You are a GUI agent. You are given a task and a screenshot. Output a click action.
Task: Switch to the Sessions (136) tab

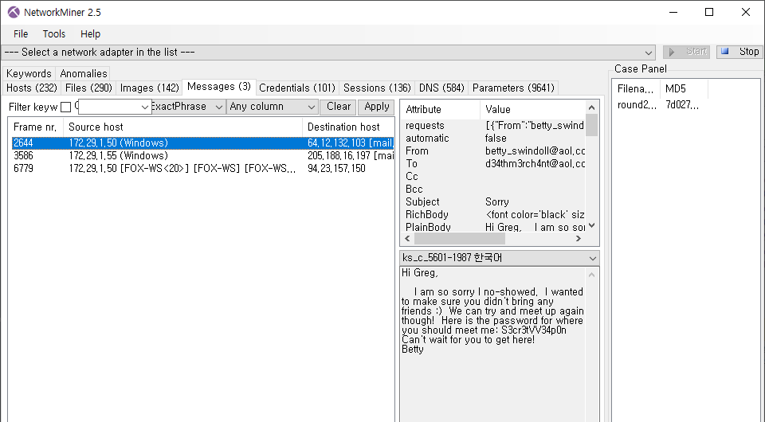(x=377, y=88)
